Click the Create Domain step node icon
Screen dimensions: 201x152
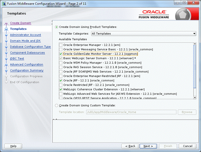6,23
